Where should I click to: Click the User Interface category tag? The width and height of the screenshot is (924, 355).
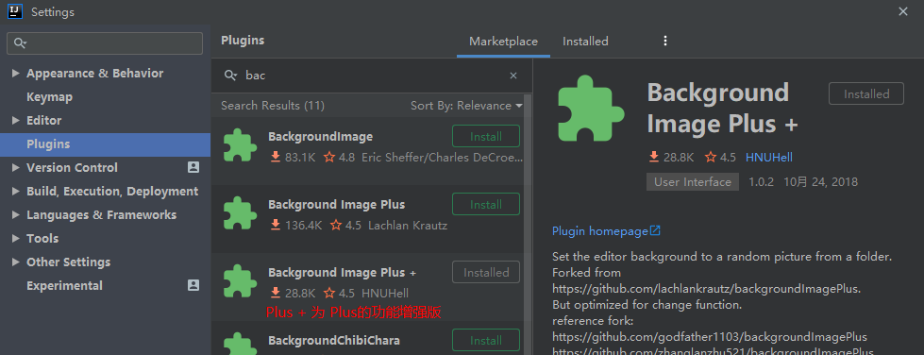[x=693, y=181]
